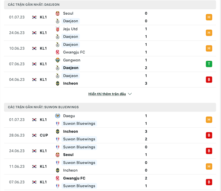Open the Seoul team name in the 24.06.23 match
This screenshot has width=221, height=191.
coord(68,155)
